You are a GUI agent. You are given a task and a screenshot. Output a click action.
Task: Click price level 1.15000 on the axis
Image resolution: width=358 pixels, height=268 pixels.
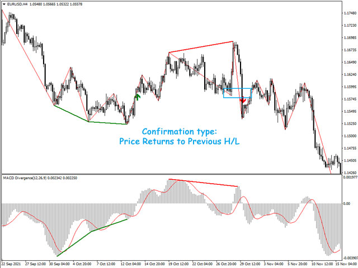coord(350,136)
